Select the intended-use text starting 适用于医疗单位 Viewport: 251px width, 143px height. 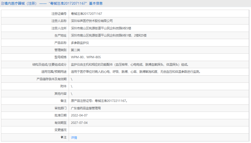(x=136, y=72)
